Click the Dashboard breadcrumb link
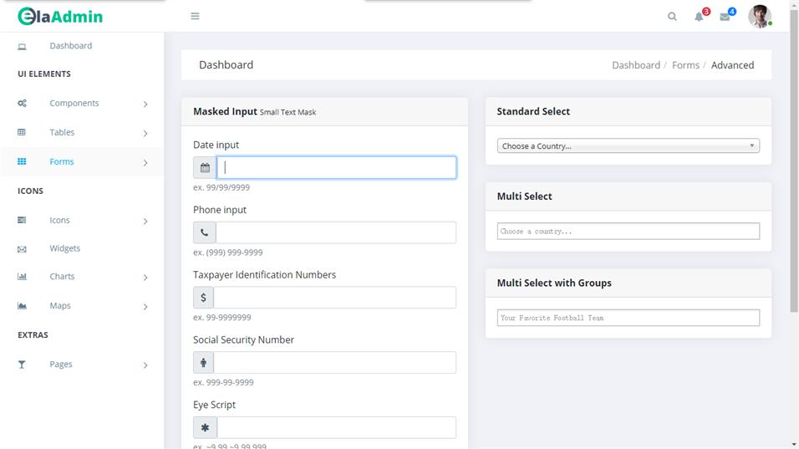 coord(635,65)
